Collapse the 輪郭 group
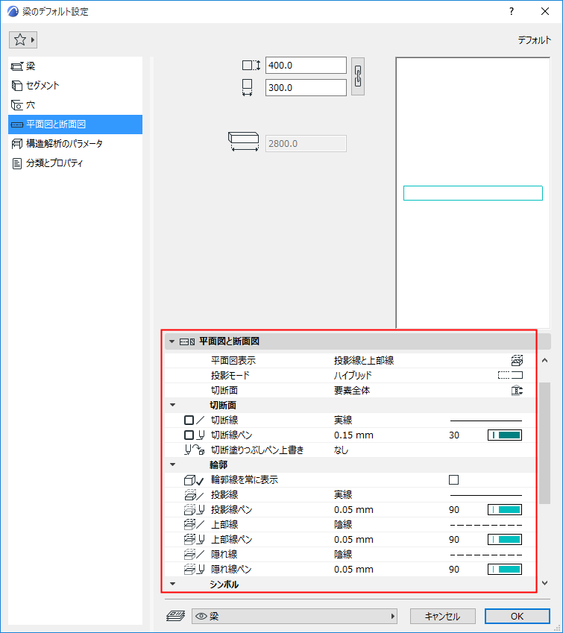 pyautogui.click(x=173, y=464)
